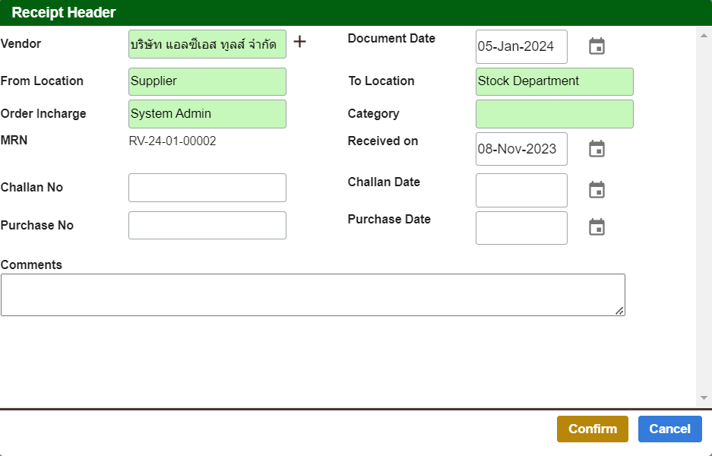
Task: Open the To Location selection field
Action: (x=554, y=81)
